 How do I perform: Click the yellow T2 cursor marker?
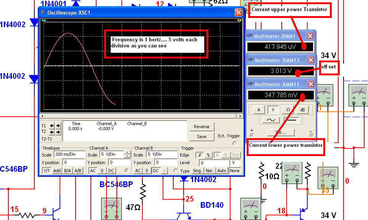coord(239,21)
